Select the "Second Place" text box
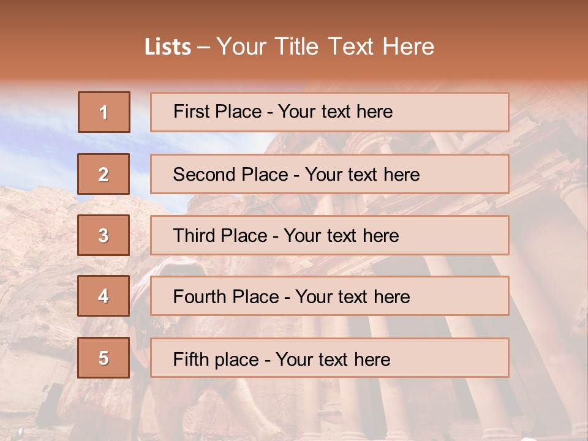588x441 pixels. 330,174
